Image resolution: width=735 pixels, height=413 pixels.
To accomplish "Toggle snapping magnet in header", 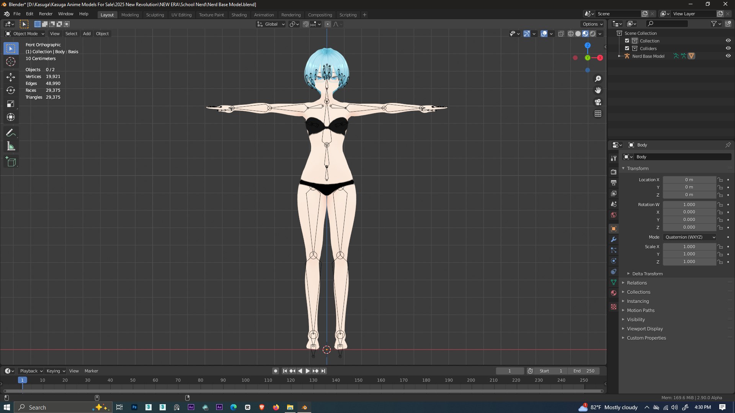I will tap(305, 24).
